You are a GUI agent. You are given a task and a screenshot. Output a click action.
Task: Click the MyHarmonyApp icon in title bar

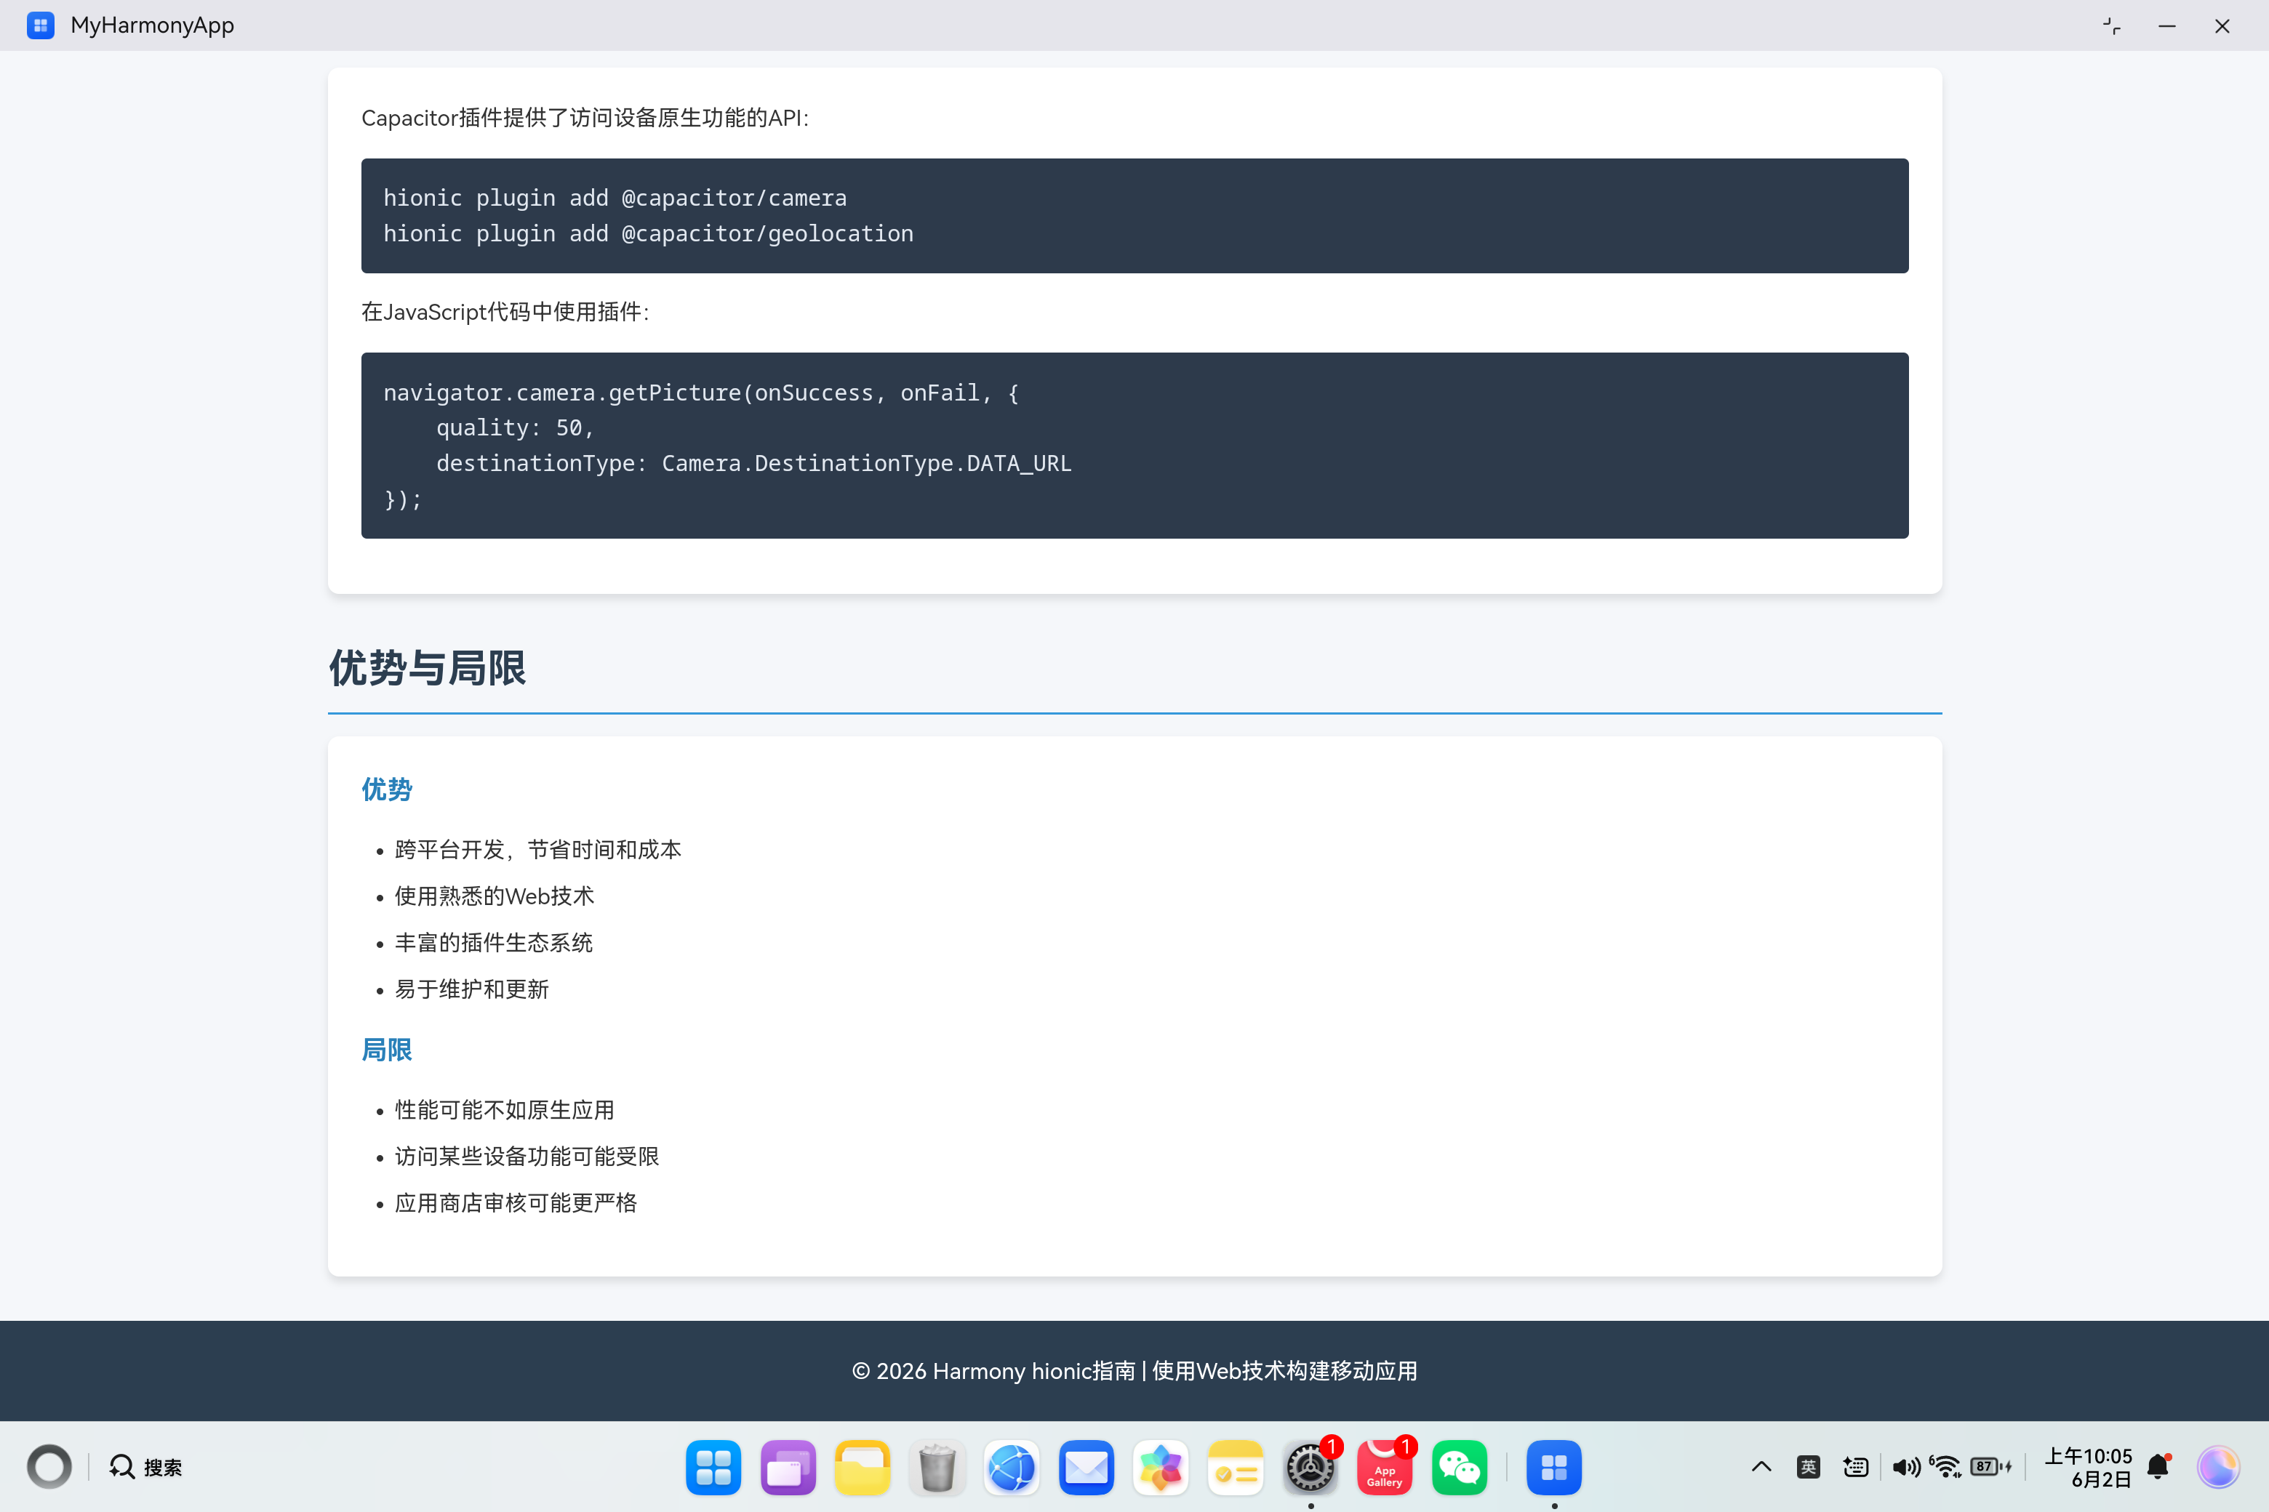41,25
